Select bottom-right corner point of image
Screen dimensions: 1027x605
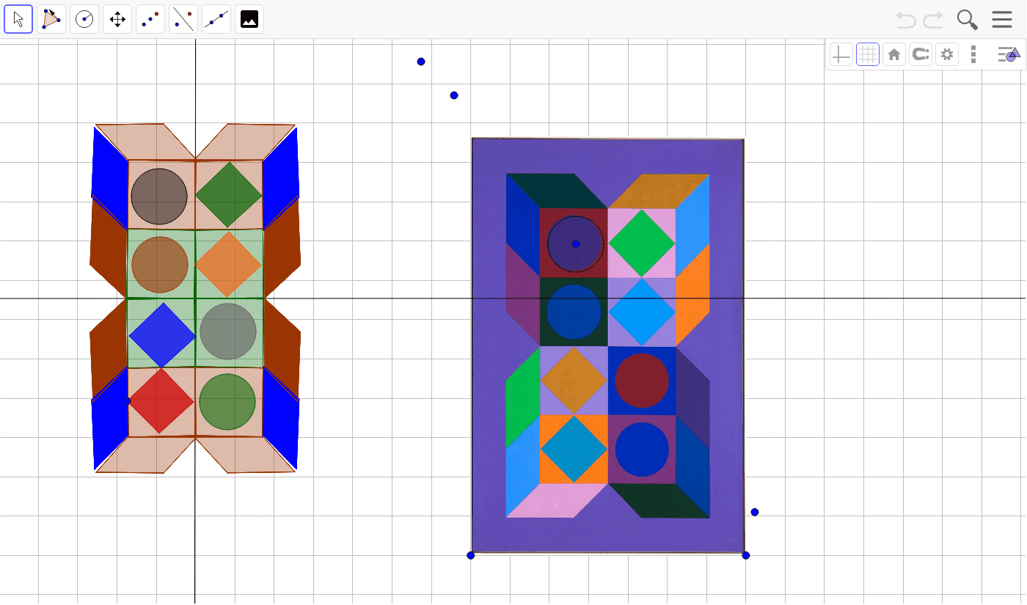(x=746, y=555)
